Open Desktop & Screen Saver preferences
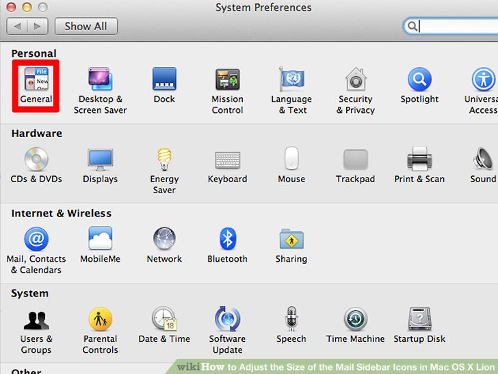The width and height of the screenshot is (498, 374). (x=101, y=90)
